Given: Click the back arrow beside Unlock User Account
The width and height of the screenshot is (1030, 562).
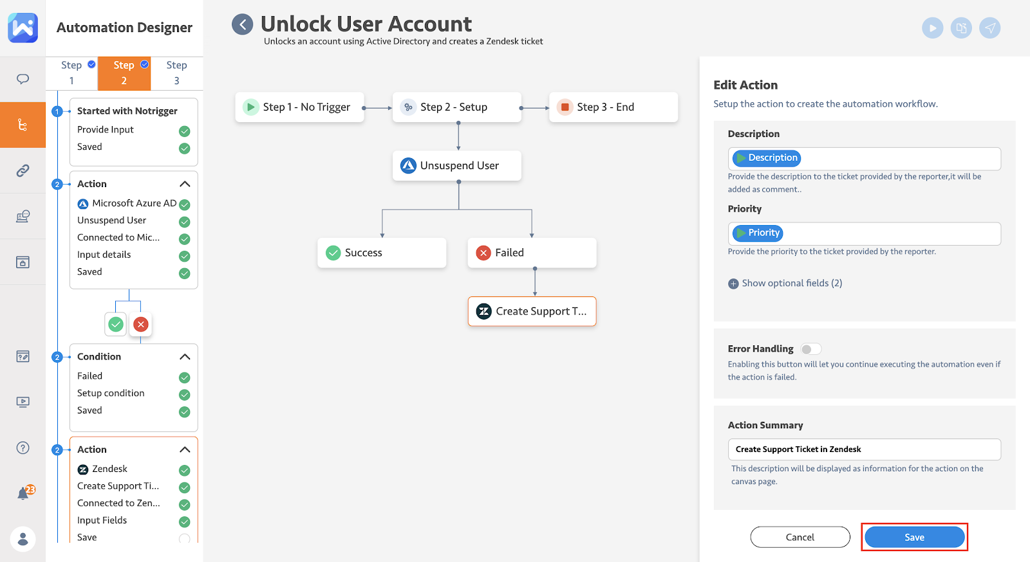Looking at the screenshot, I should (x=243, y=25).
